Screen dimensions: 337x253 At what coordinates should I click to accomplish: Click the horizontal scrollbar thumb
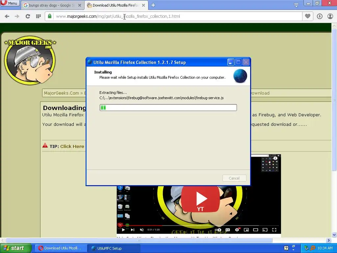pyautogui.click(x=139, y=240)
